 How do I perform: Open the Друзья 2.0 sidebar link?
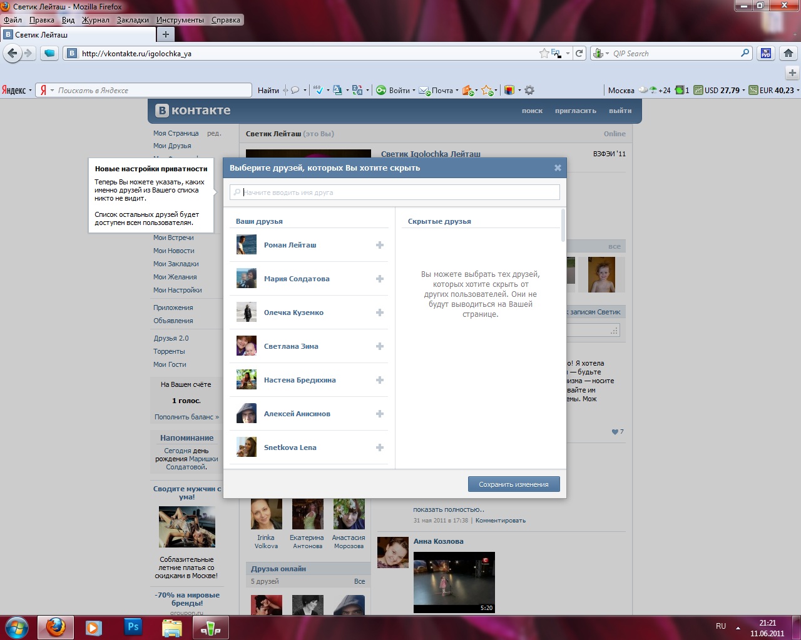click(x=171, y=338)
